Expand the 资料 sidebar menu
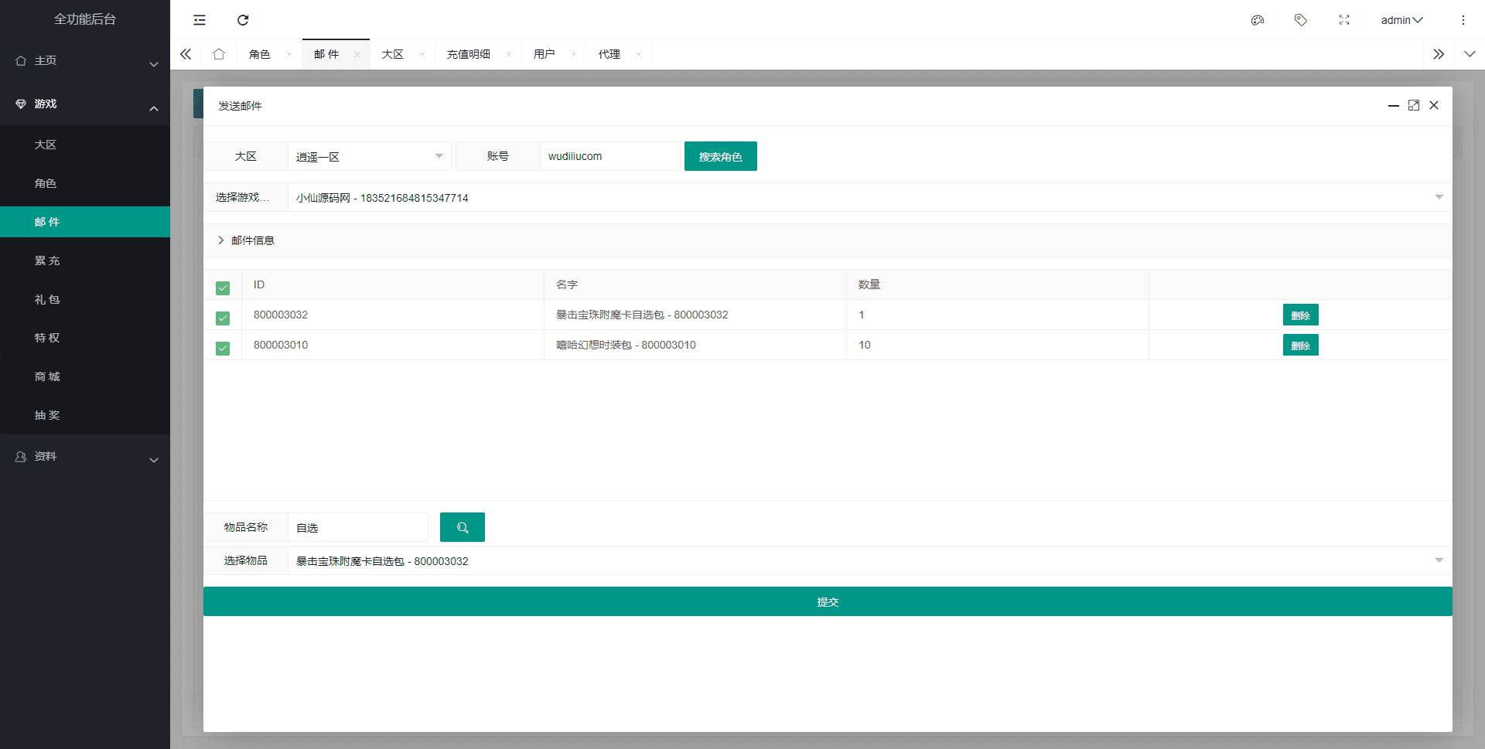The height and width of the screenshot is (749, 1485). [x=85, y=457]
